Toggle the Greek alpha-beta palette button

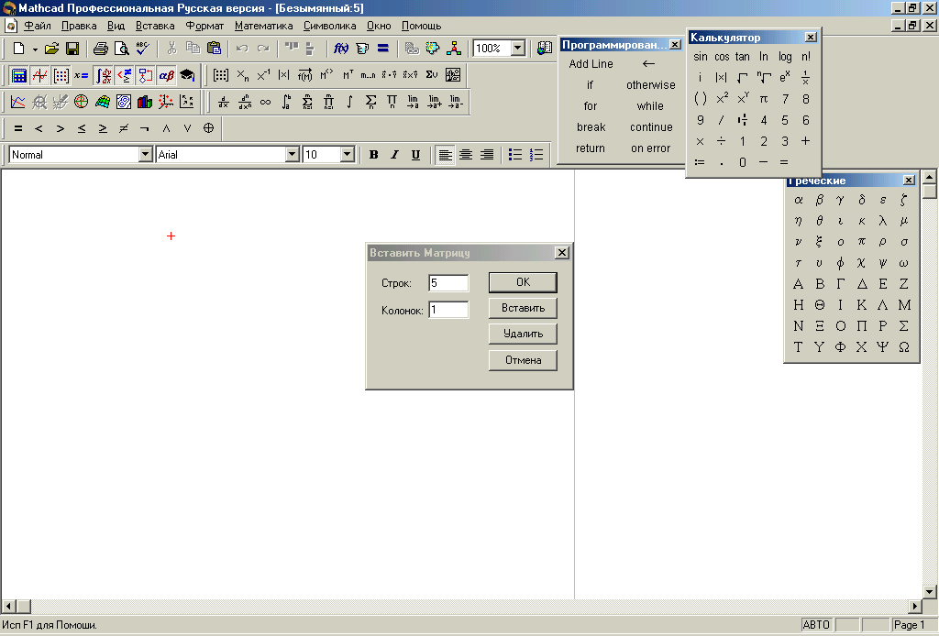(x=166, y=75)
